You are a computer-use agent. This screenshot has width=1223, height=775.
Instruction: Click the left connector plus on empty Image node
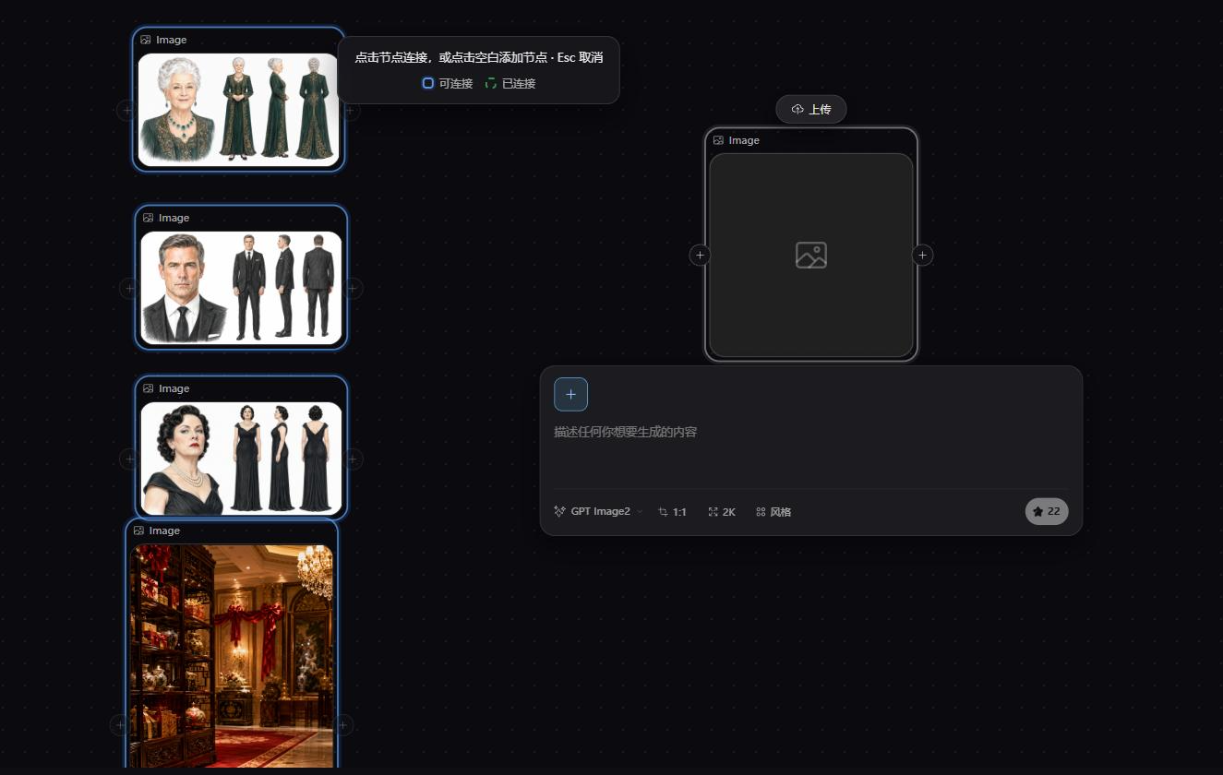(700, 255)
